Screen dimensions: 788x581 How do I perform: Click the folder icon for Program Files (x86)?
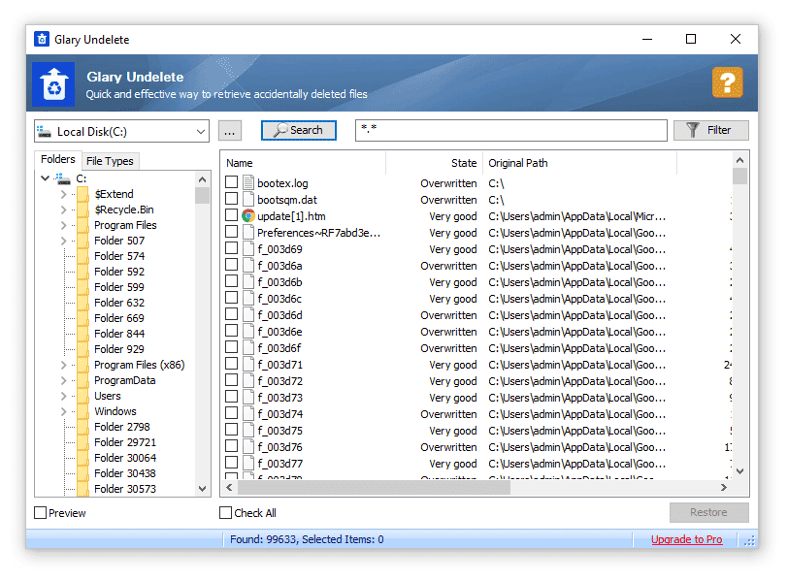tap(82, 365)
